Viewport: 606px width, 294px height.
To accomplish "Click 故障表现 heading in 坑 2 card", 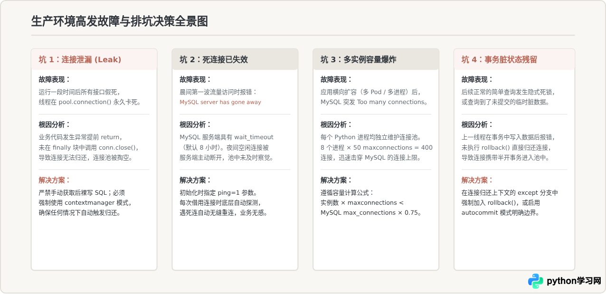I will [195, 80].
